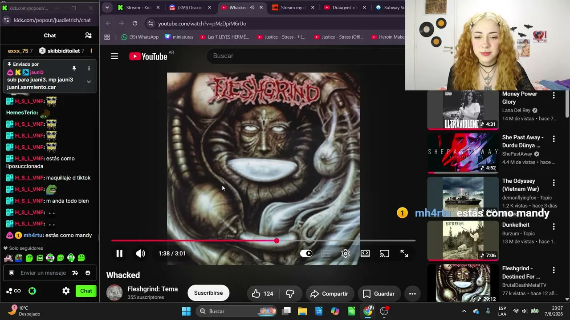Switch to the Discord tab
This screenshot has height=320, width=570.
pos(190,8)
